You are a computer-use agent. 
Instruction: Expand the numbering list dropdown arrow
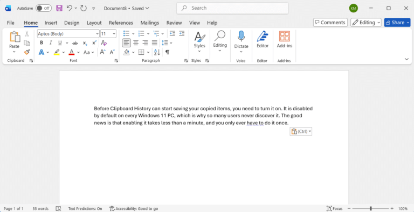tap(148, 34)
